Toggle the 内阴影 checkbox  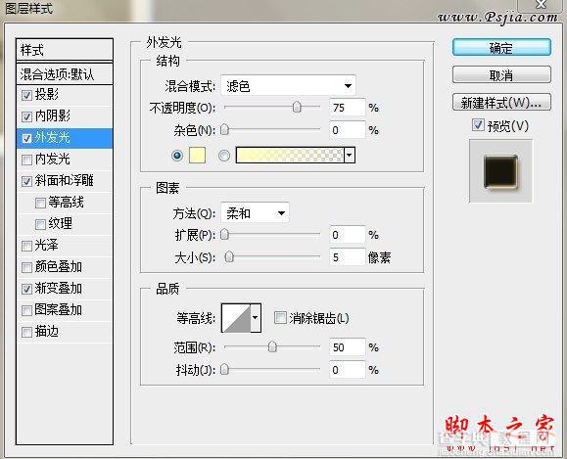coord(26,116)
